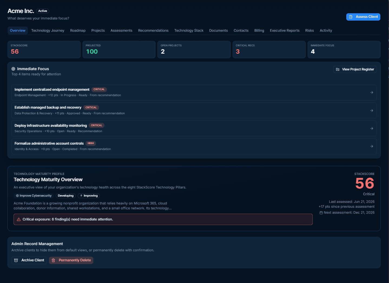This screenshot has width=389, height=283.
Task: Open the Assessments tab
Action: 121,30
